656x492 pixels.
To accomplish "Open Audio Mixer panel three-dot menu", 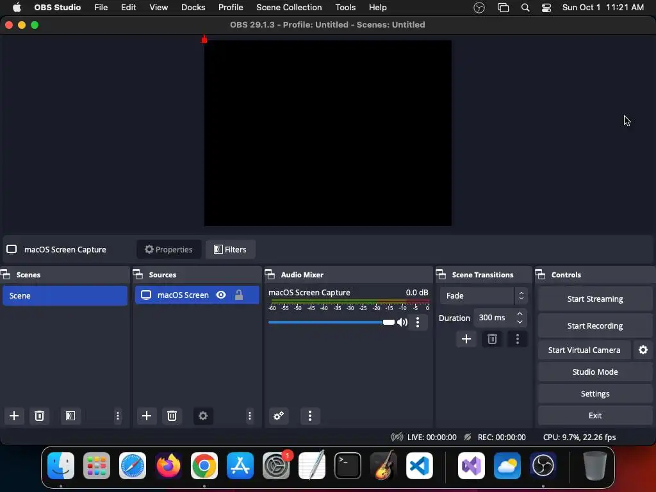I will click(x=310, y=416).
